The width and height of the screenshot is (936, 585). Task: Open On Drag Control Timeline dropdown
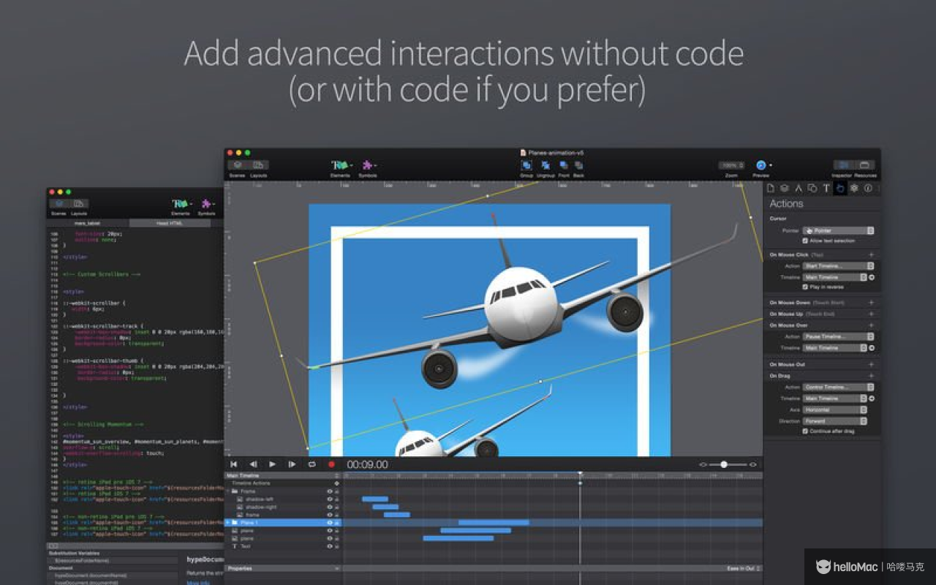(838, 387)
